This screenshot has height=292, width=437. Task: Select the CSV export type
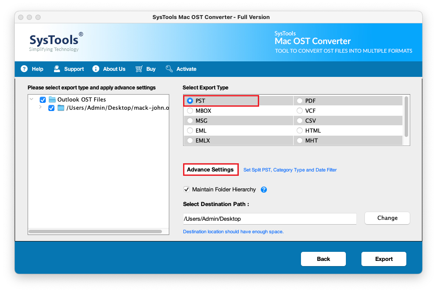300,121
